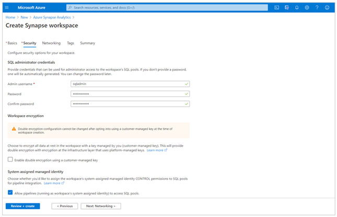Click the green checkmark in the Admin username field
Viewport: 337px width, 217px height.
click(x=187, y=84)
